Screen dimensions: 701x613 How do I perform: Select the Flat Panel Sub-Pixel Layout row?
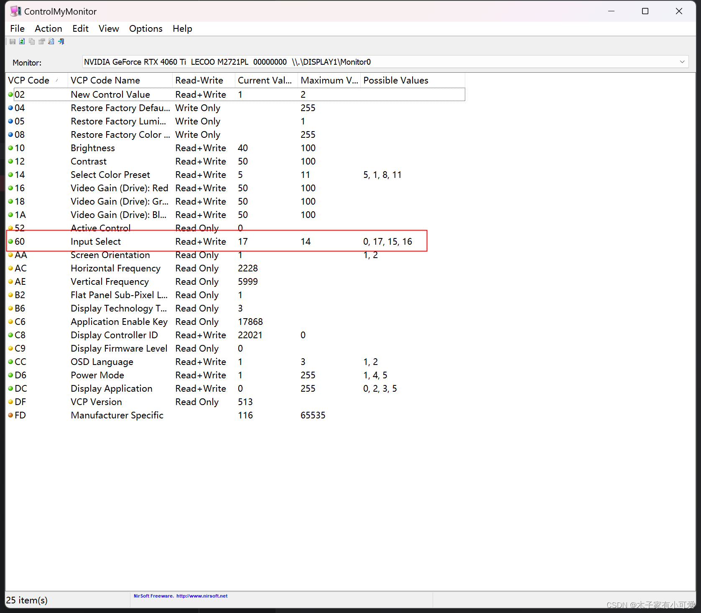pyautogui.click(x=236, y=295)
